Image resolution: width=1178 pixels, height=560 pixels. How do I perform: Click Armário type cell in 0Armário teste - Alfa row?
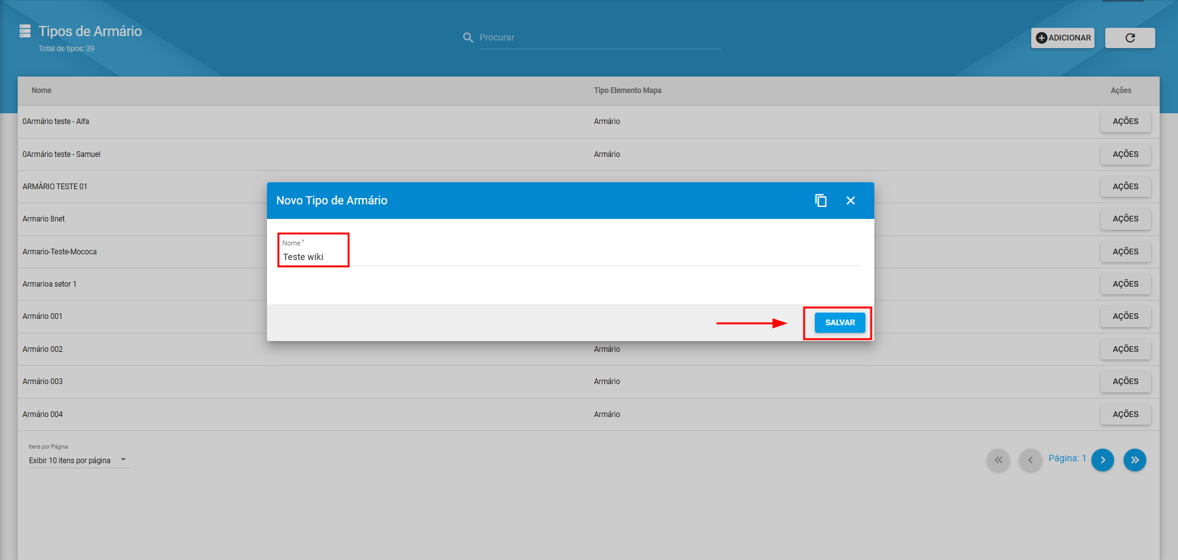click(x=607, y=121)
